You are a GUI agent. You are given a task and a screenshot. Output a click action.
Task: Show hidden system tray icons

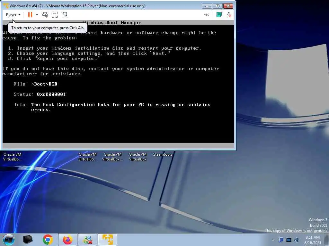(x=273, y=240)
